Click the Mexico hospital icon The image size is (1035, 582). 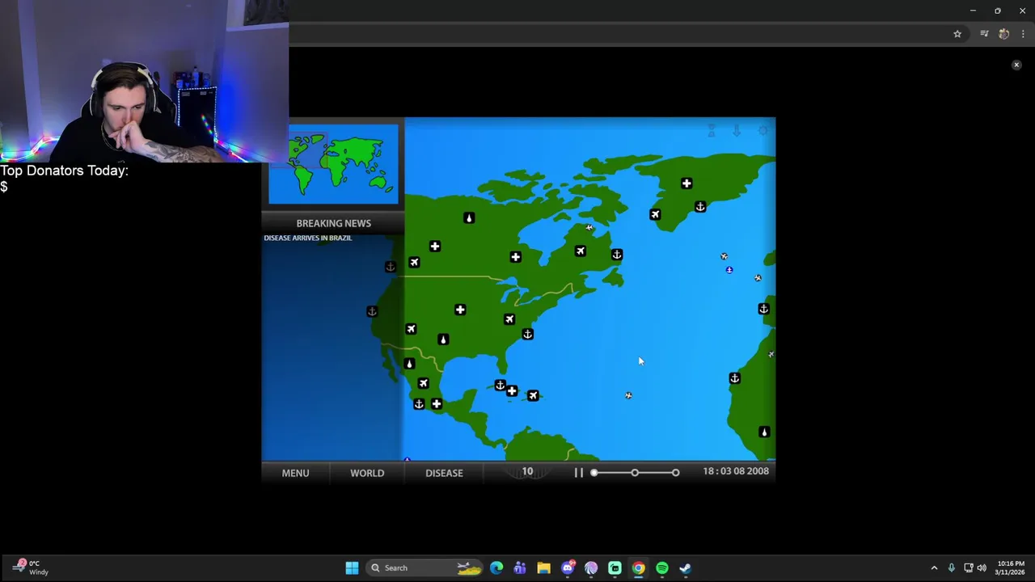437,403
